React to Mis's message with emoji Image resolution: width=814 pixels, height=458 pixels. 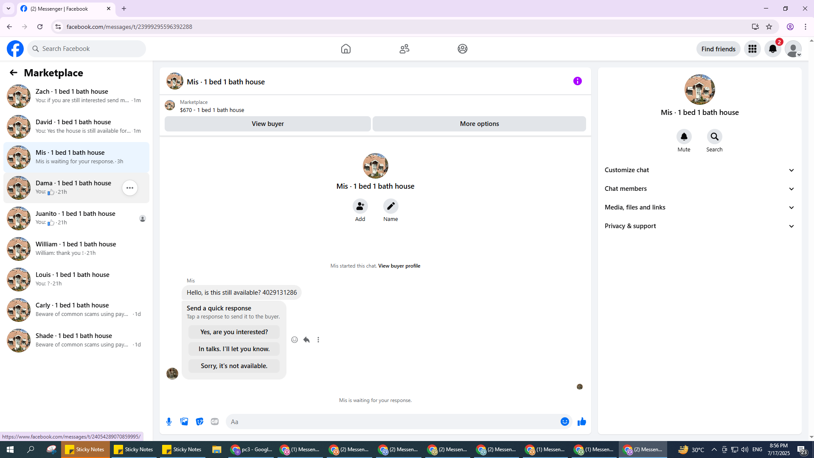(295, 340)
